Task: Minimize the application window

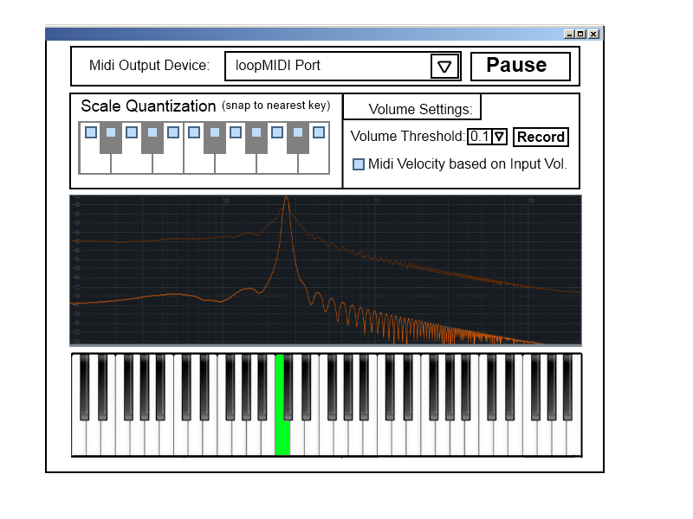Action: (x=569, y=34)
